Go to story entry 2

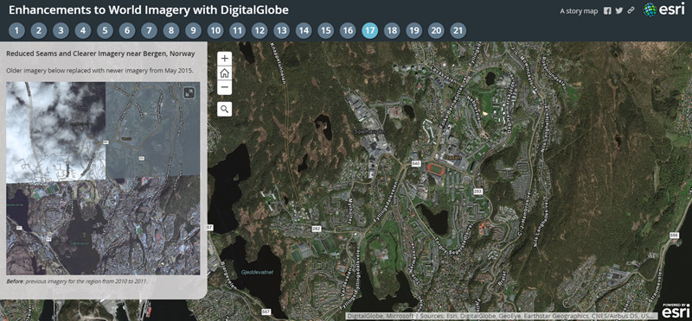tap(39, 31)
